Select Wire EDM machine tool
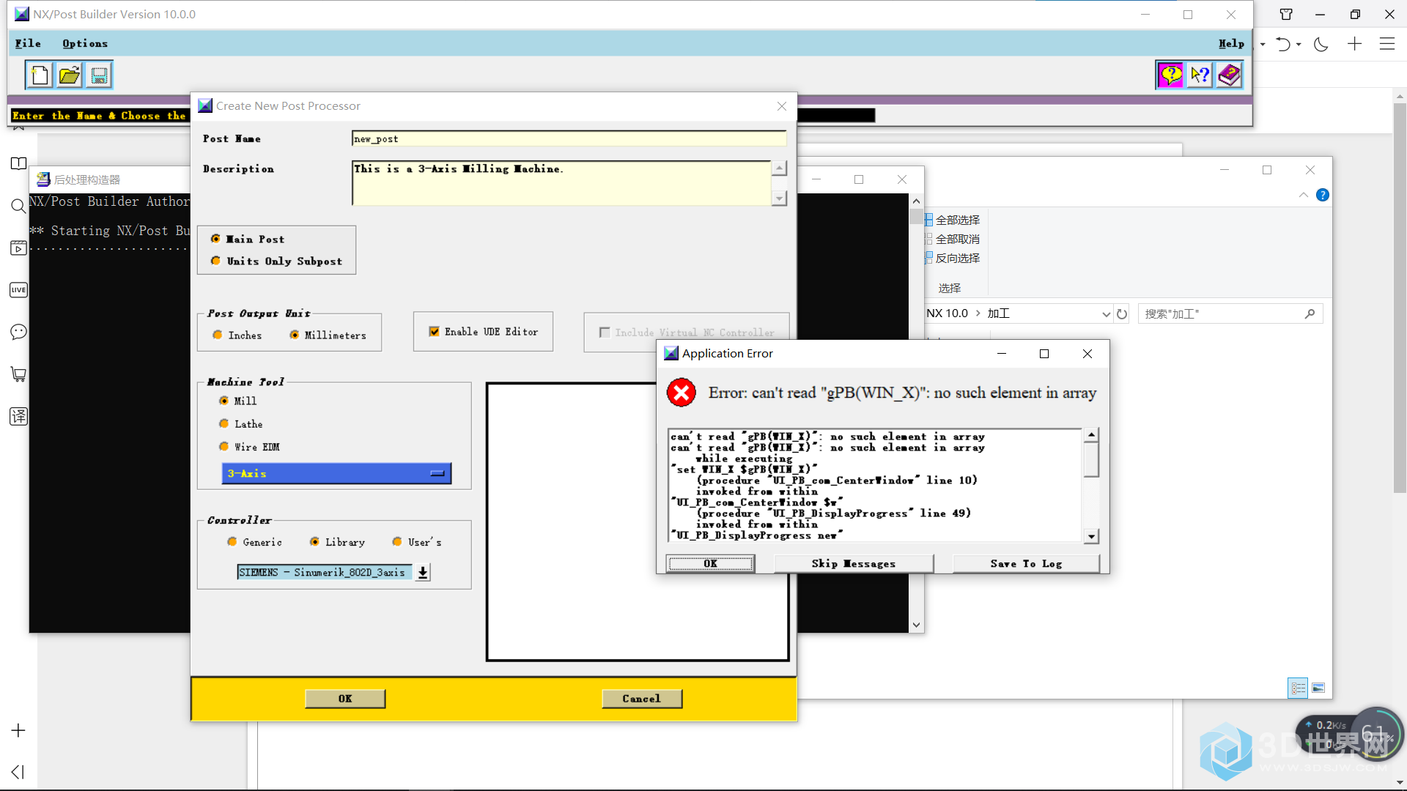 [x=224, y=446]
